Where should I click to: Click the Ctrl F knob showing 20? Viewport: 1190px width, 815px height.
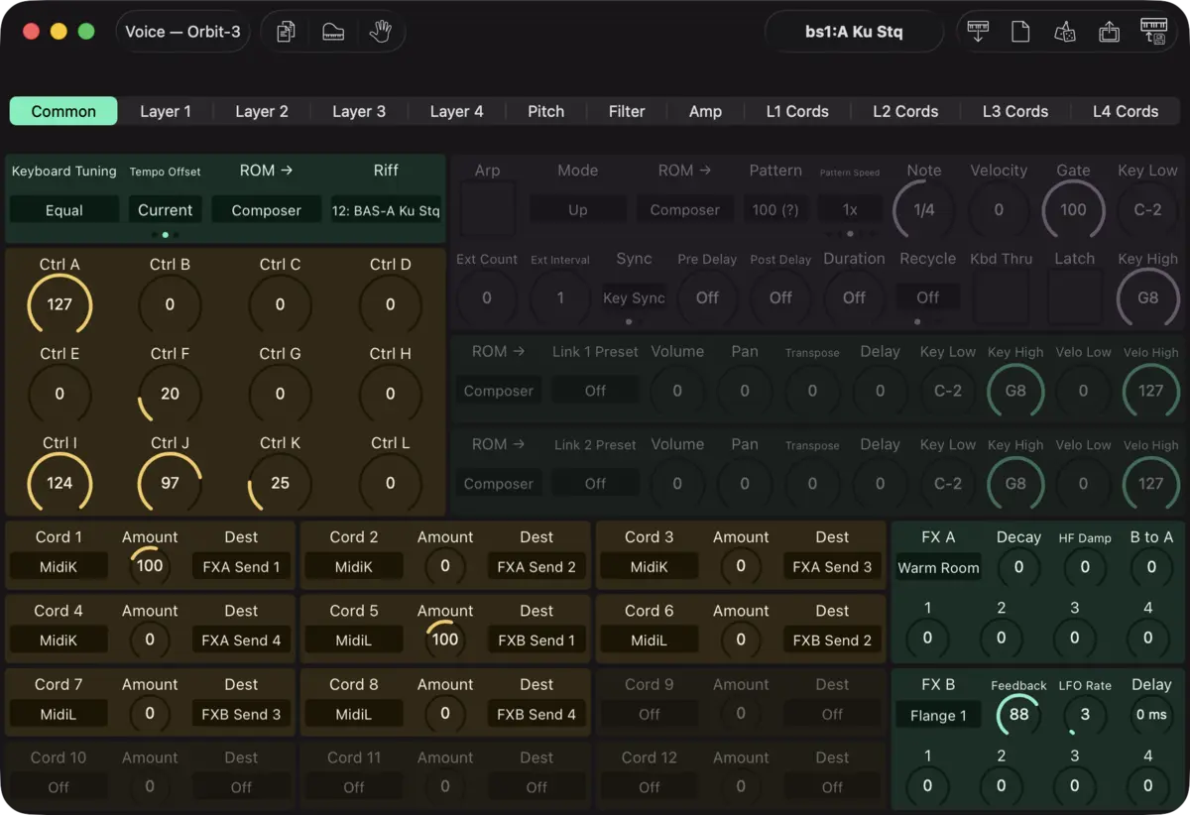click(x=170, y=394)
